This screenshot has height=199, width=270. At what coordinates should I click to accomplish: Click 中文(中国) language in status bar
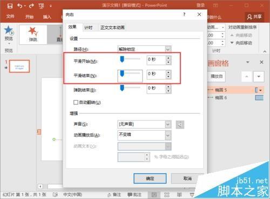pyautogui.click(x=72, y=195)
